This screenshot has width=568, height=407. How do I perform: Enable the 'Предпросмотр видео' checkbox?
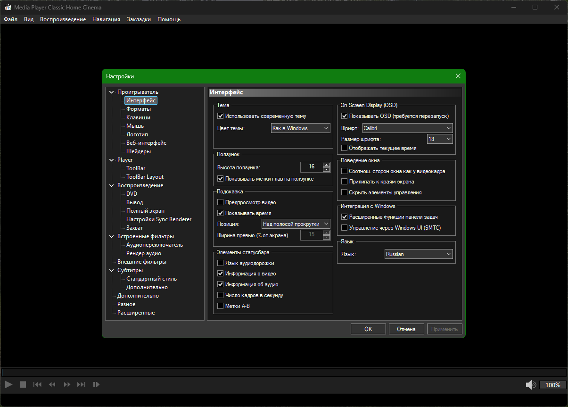[x=220, y=202]
